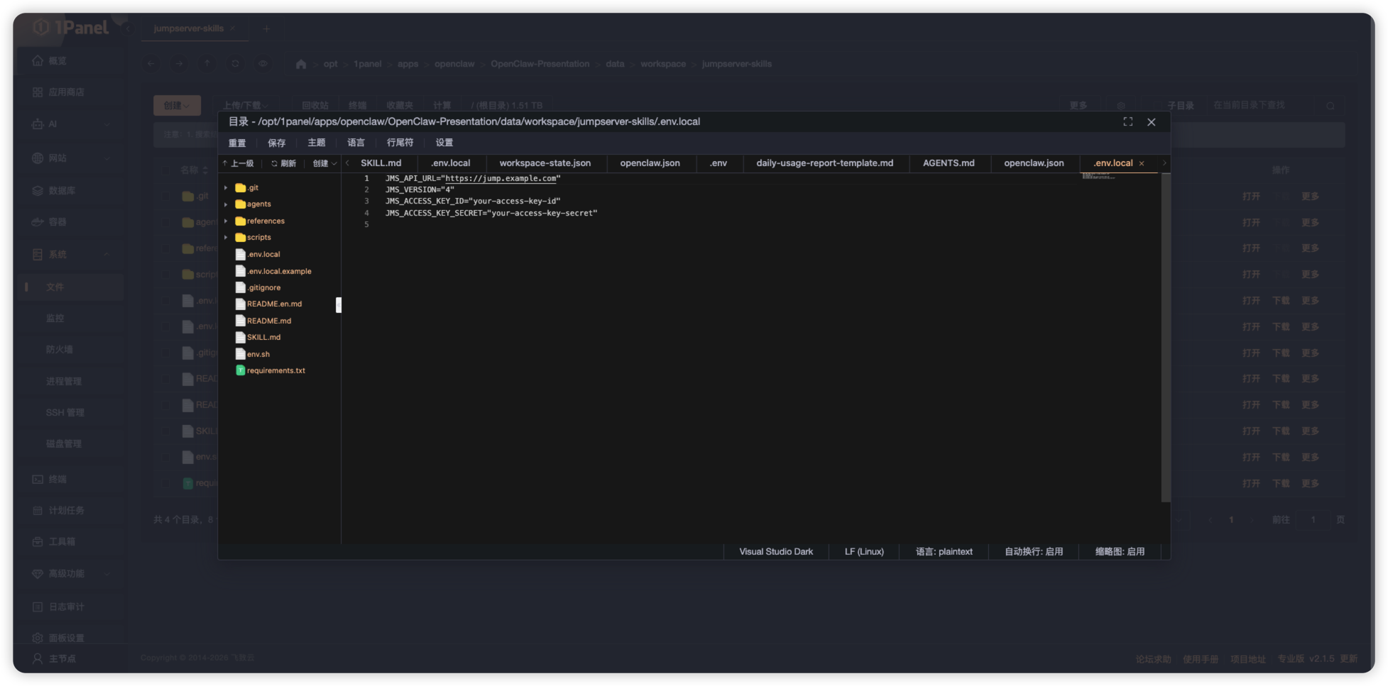Toggle minimap (缩略图) in status bar
Screen dimensions: 1388x686
pos(1120,552)
